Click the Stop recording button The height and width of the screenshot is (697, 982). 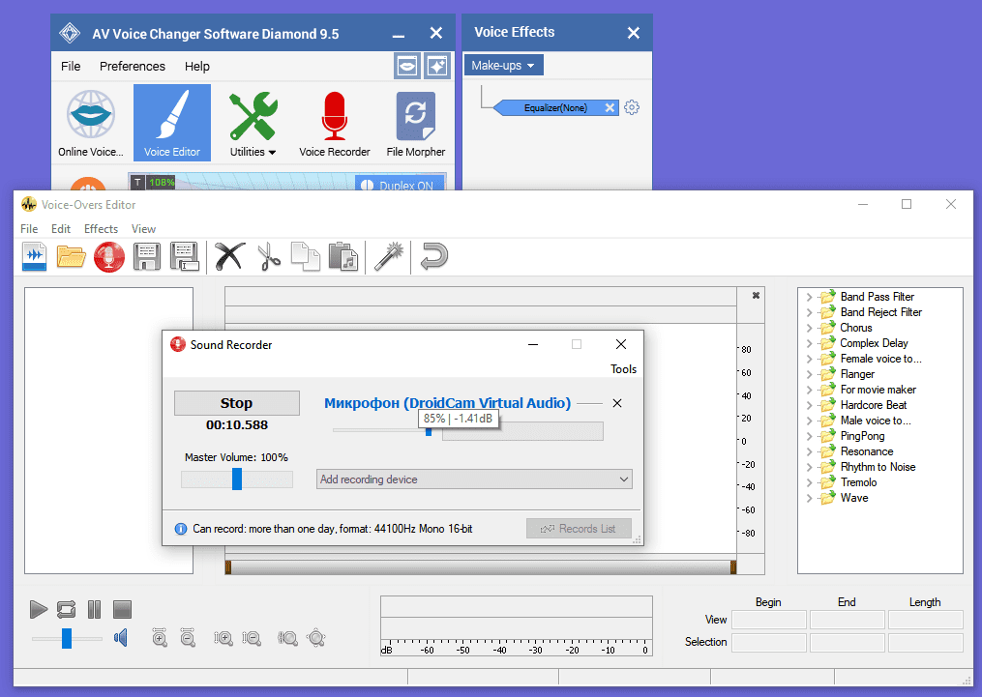coord(237,403)
